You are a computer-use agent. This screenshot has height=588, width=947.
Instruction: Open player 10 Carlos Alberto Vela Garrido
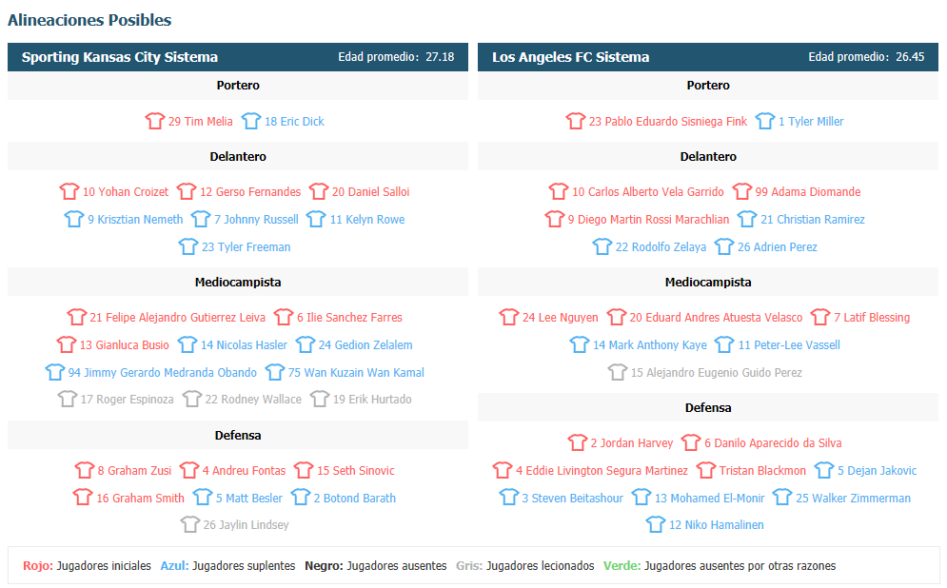tap(647, 192)
